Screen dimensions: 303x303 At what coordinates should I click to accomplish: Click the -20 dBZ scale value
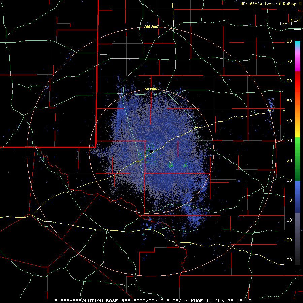[288, 240]
